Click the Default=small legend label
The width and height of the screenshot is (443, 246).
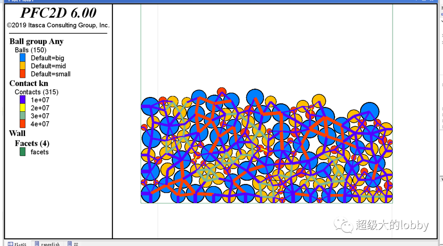click(x=50, y=74)
